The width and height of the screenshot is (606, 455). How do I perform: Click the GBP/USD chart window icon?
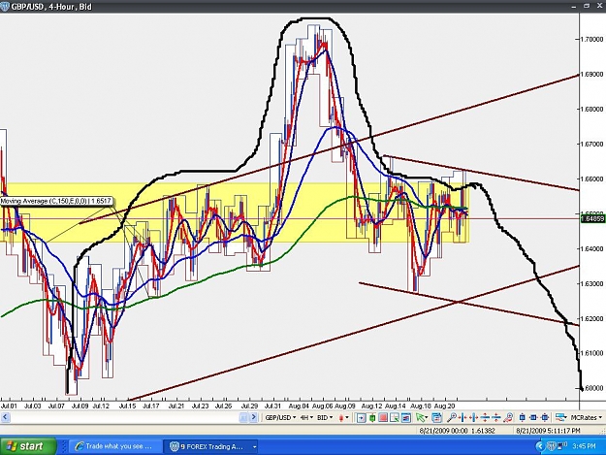[x=5, y=7]
